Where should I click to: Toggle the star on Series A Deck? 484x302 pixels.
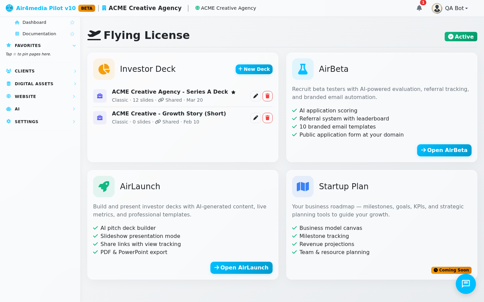pyautogui.click(x=233, y=92)
